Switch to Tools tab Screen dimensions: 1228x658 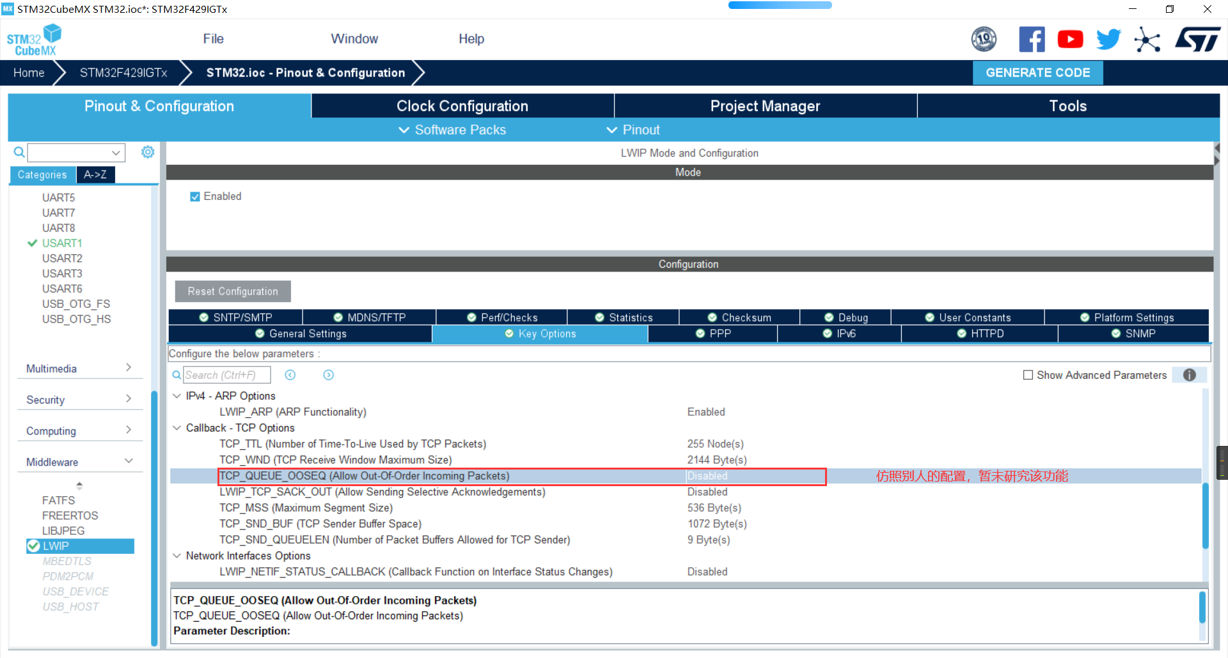click(1068, 106)
